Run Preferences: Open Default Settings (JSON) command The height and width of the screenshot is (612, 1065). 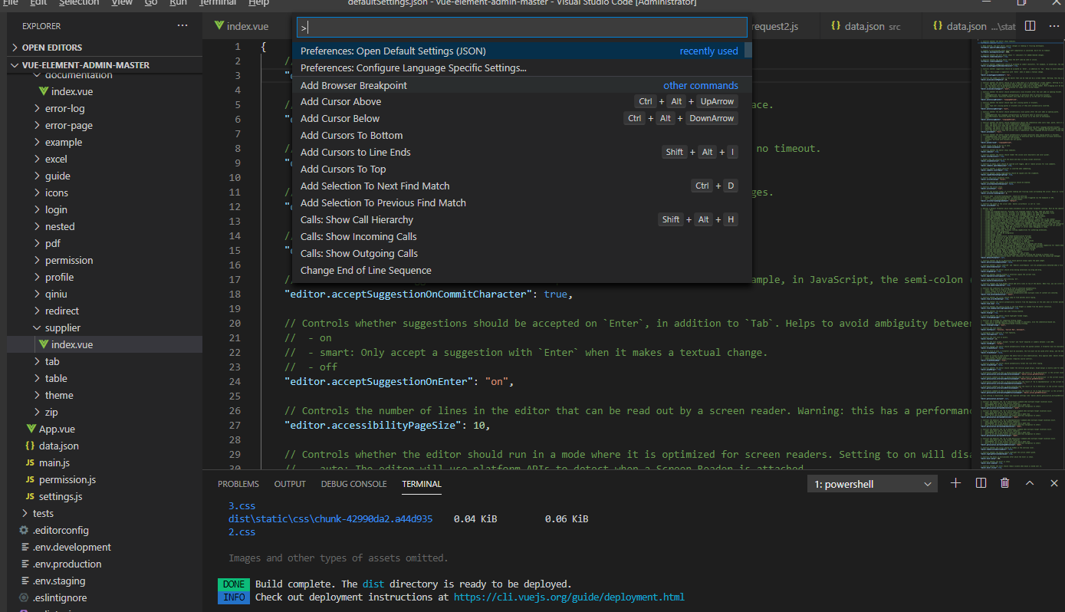point(393,51)
